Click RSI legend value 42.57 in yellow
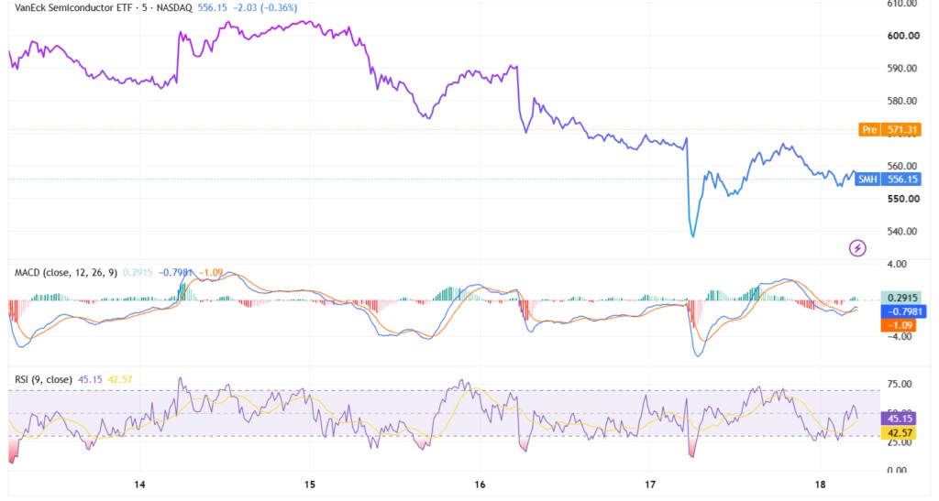This screenshot has height=501, width=939. 120,379
